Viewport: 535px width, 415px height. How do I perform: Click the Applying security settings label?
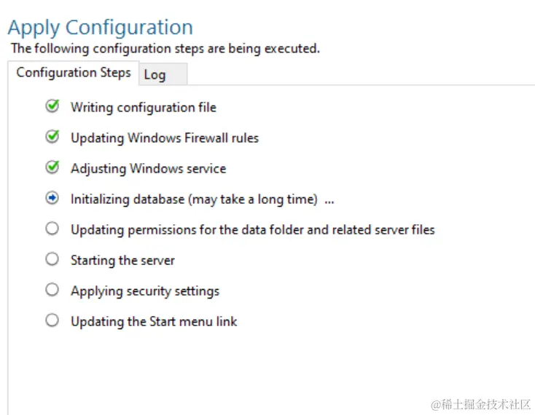(145, 291)
